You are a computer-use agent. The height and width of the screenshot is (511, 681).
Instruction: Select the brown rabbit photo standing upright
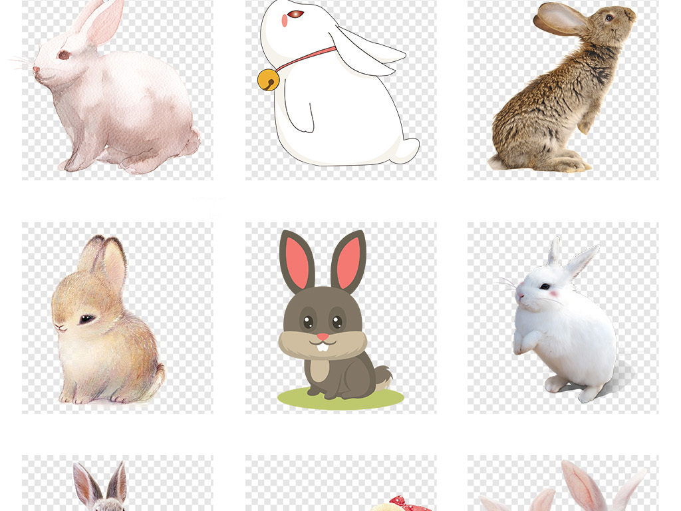click(x=563, y=89)
